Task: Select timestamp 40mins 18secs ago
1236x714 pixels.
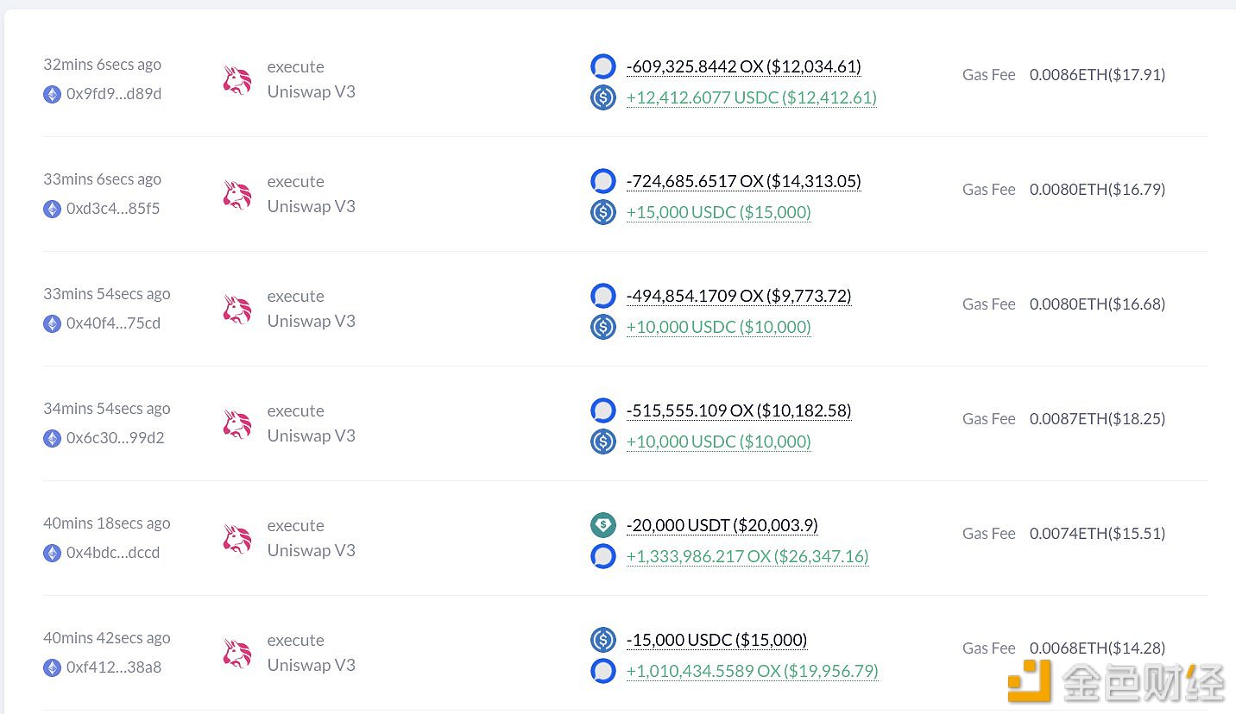Action: tap(107, 523)
